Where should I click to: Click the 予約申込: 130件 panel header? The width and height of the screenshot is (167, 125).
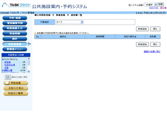16,55
